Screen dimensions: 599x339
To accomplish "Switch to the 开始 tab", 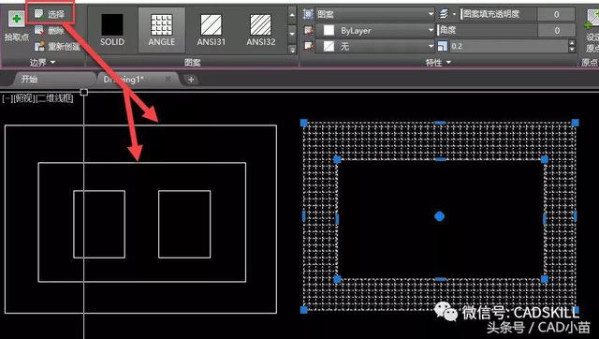I will (x=29, y=79).
